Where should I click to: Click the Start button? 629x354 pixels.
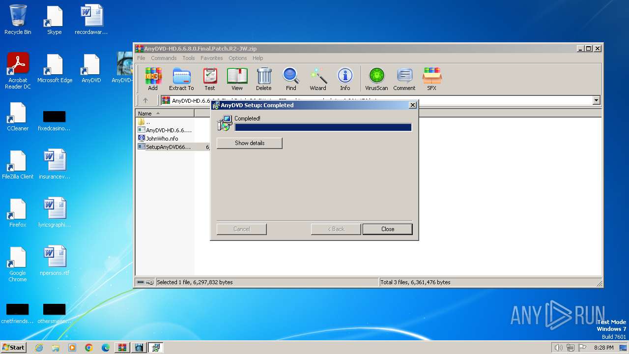[x=13, y=347]
